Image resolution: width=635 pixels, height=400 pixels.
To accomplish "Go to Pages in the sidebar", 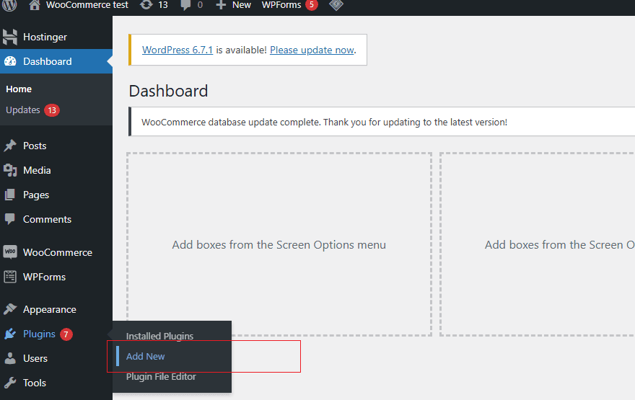I will point(35,195).
